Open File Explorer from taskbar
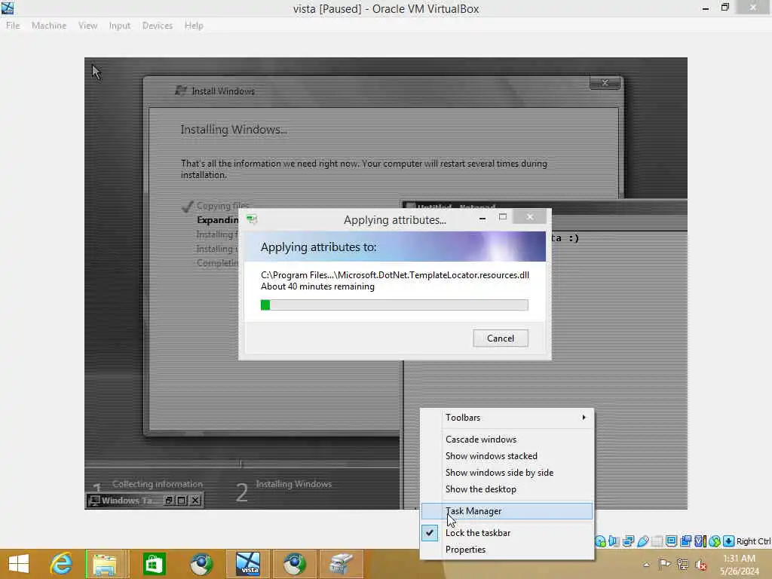Viewport: 772px width, 579px height. [105, 564]
